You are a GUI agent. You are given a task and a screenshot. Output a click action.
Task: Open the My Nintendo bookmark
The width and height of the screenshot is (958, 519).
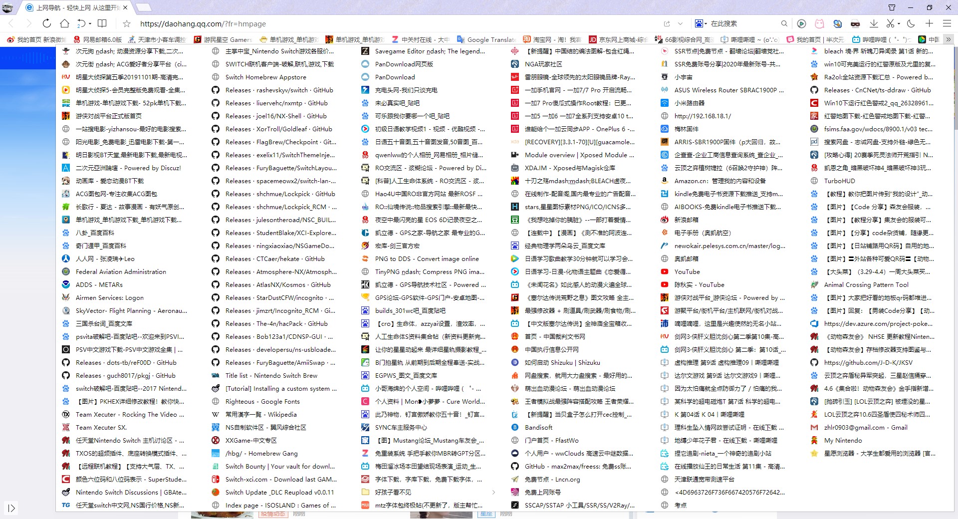pos(836,440)
